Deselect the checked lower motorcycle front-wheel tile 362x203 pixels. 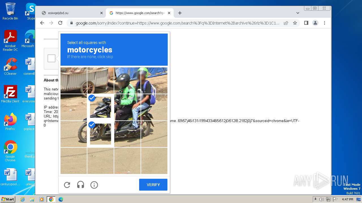click(100, 134)
